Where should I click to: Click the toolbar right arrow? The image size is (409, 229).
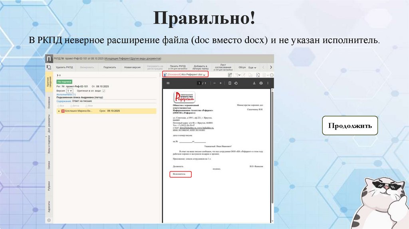[271, 67]
